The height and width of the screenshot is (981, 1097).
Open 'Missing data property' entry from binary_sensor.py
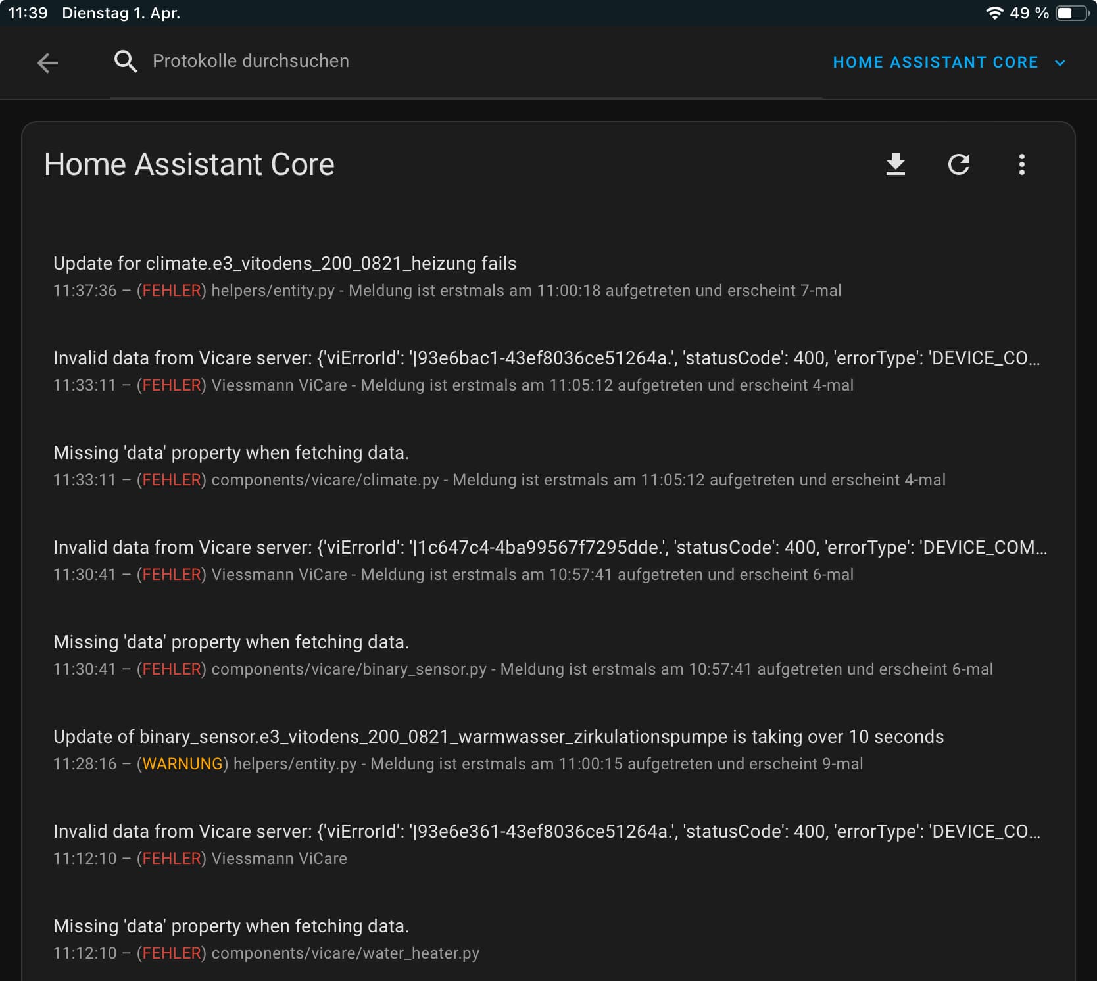point(548,655)
